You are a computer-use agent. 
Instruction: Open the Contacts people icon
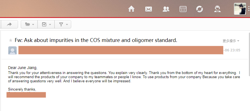point(166,9)
